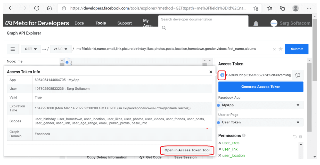The width and height of the screenshot is (320, 165).
Task: Close the Access Token Info popup
Action: [211, 72]
